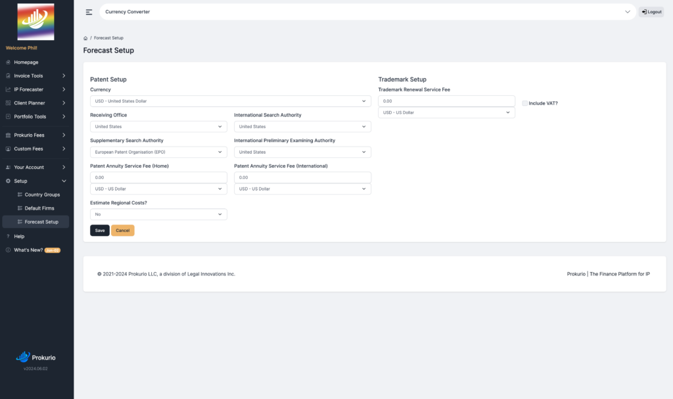The width and height of the screenshot is (673, 399).
Task: Click the Invoice Tools sidebar icon
Action: coord(8,76)
